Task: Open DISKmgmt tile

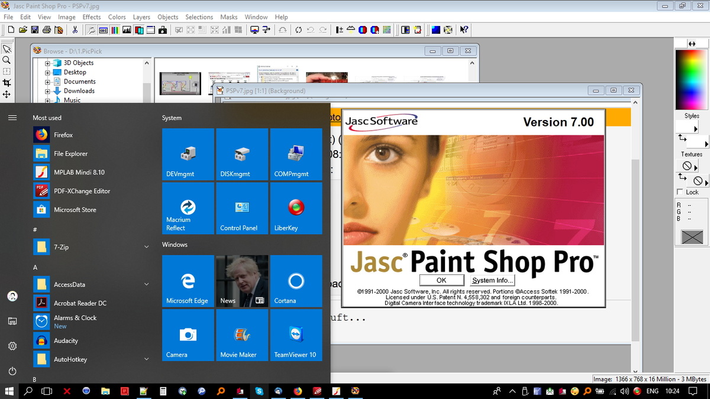Action: tap(242, 154)
